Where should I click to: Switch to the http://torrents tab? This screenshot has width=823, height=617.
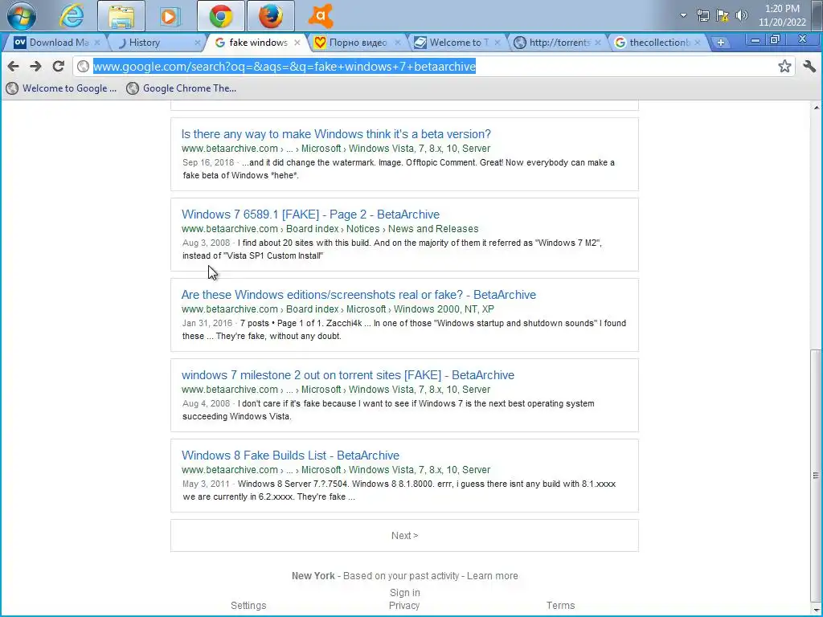pos(558,43)
